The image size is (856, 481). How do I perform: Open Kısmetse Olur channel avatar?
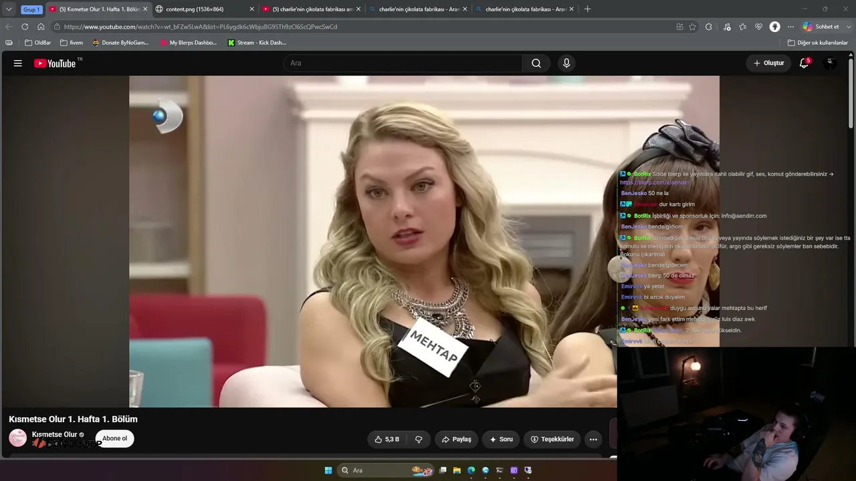[17, 438]
